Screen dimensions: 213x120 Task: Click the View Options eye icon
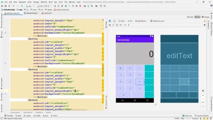110,25
